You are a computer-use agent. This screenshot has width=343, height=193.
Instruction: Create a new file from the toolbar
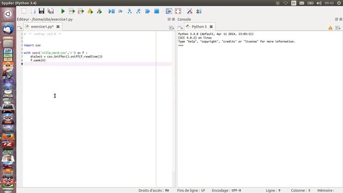(24, 11)
